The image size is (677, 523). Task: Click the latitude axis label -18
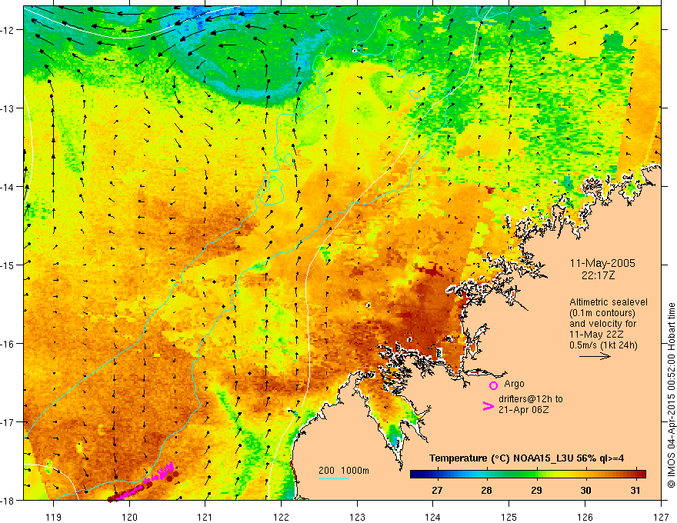[x=8, y=500]
